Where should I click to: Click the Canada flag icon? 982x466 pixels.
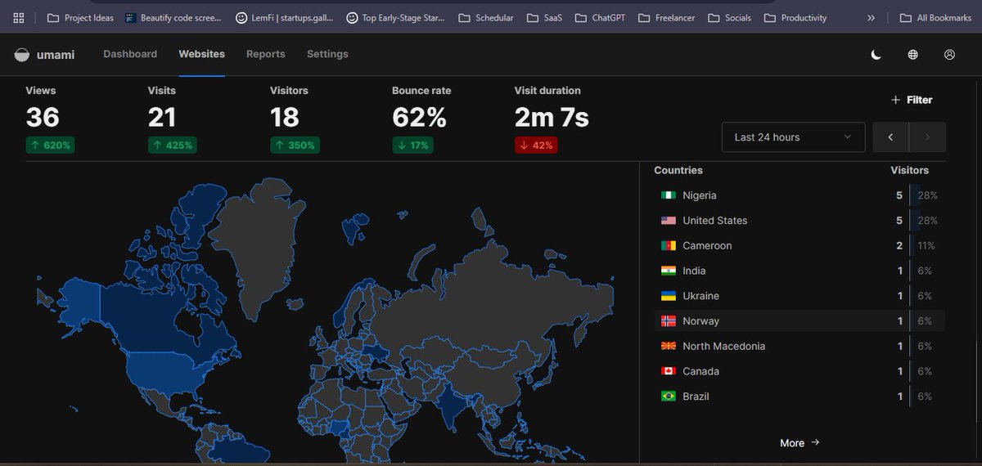[x=668, y=371]
